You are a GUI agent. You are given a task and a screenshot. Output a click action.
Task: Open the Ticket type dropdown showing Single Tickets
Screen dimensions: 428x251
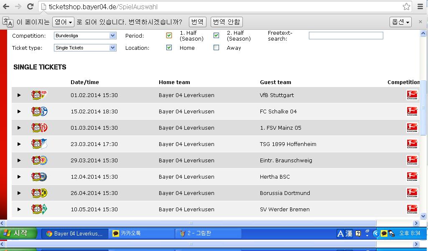point(85,48)
